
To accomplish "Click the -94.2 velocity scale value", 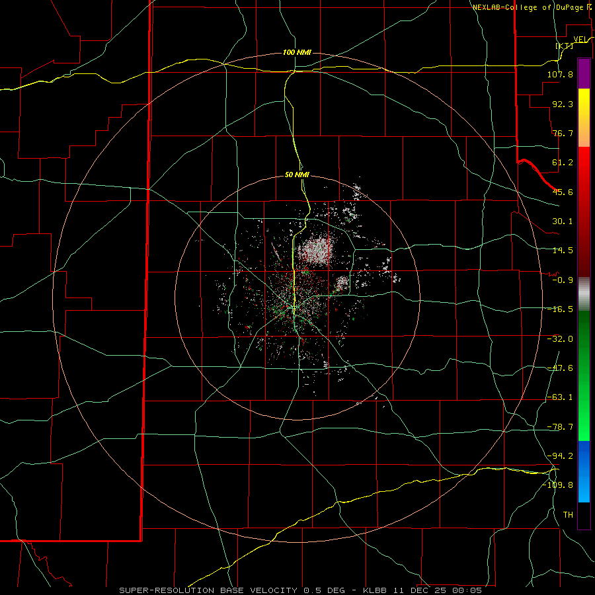I will pos(560,456).
